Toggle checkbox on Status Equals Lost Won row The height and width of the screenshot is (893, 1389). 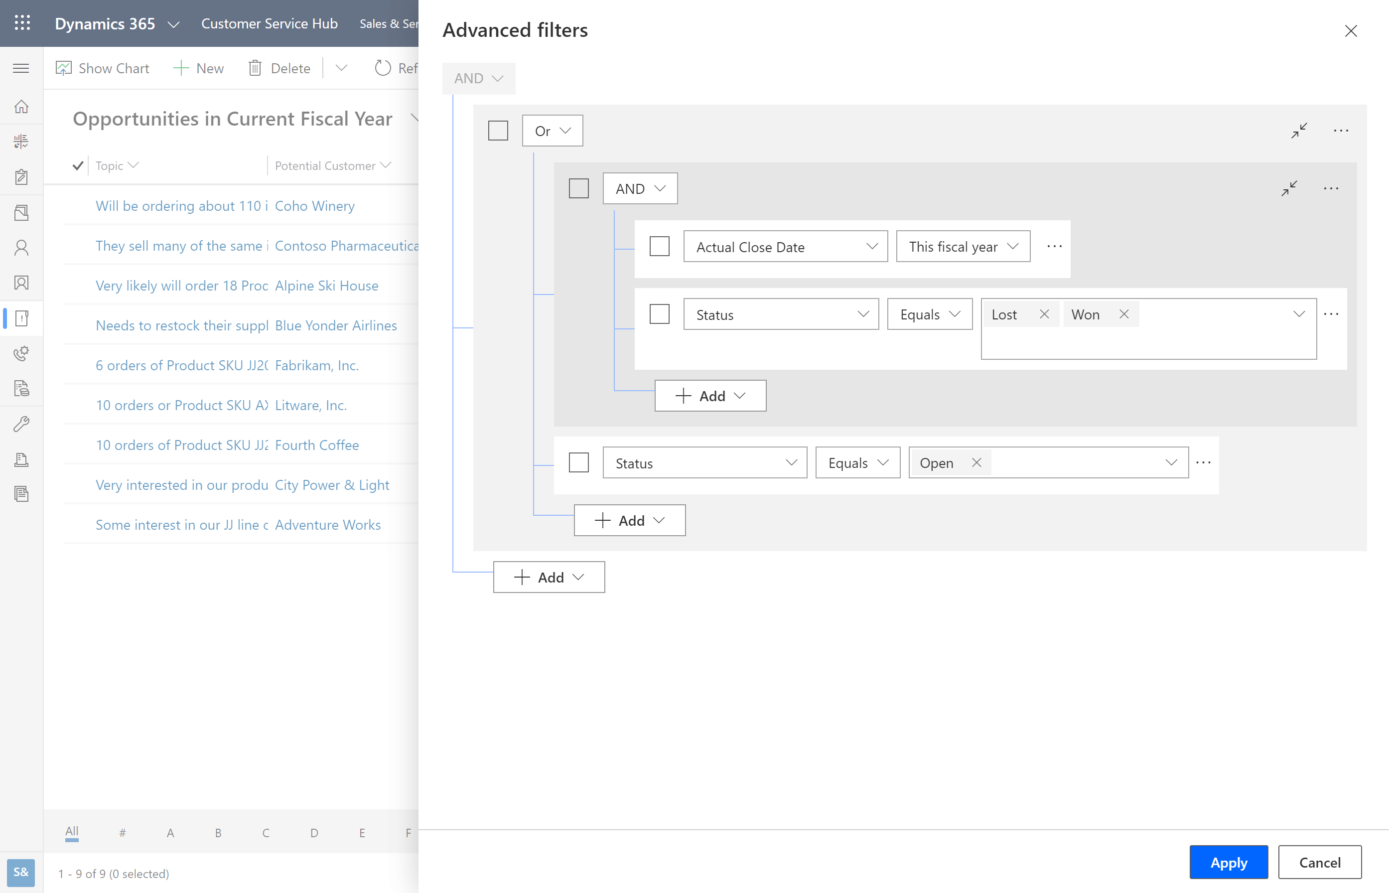tap(660, 314)
